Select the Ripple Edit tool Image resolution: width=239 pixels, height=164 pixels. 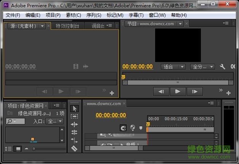pos(74,124)
